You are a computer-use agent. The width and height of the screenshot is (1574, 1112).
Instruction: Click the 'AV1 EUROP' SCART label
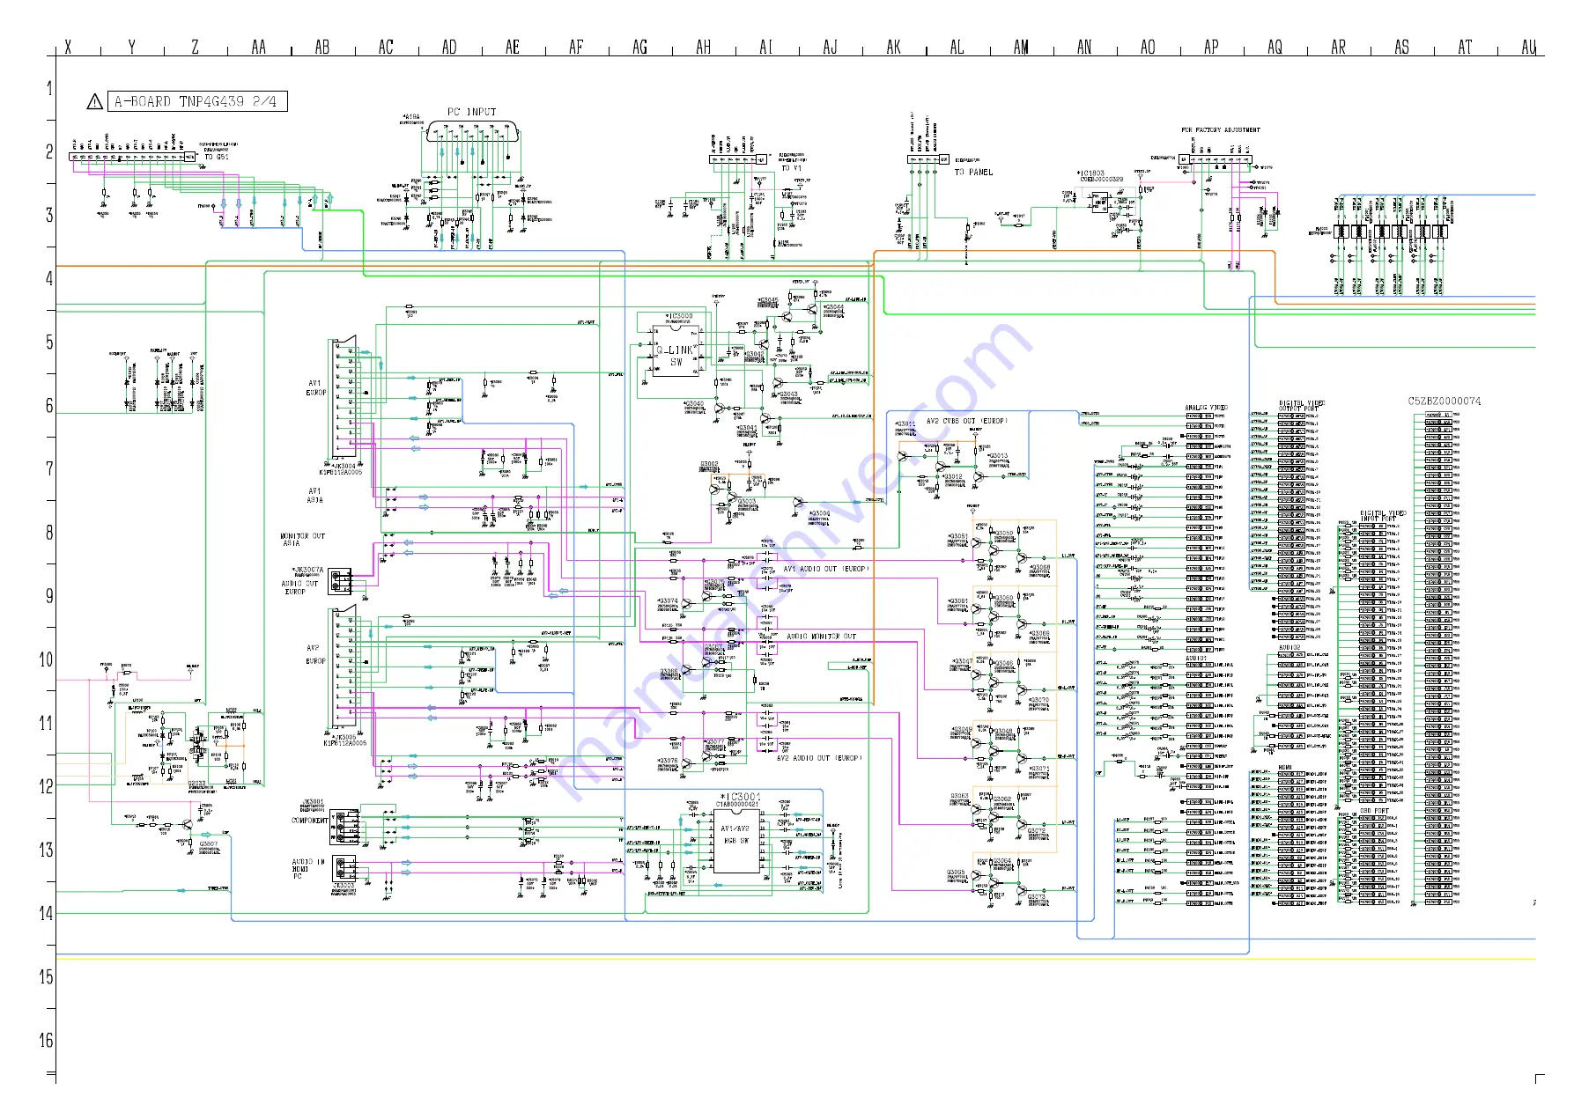pyautogui.click(x=316, y=388)
